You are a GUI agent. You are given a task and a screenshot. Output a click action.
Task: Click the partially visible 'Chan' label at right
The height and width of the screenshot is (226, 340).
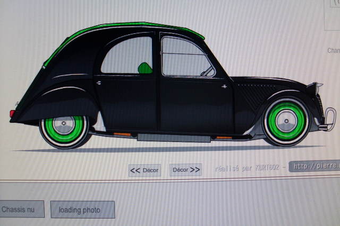point(333,51)
